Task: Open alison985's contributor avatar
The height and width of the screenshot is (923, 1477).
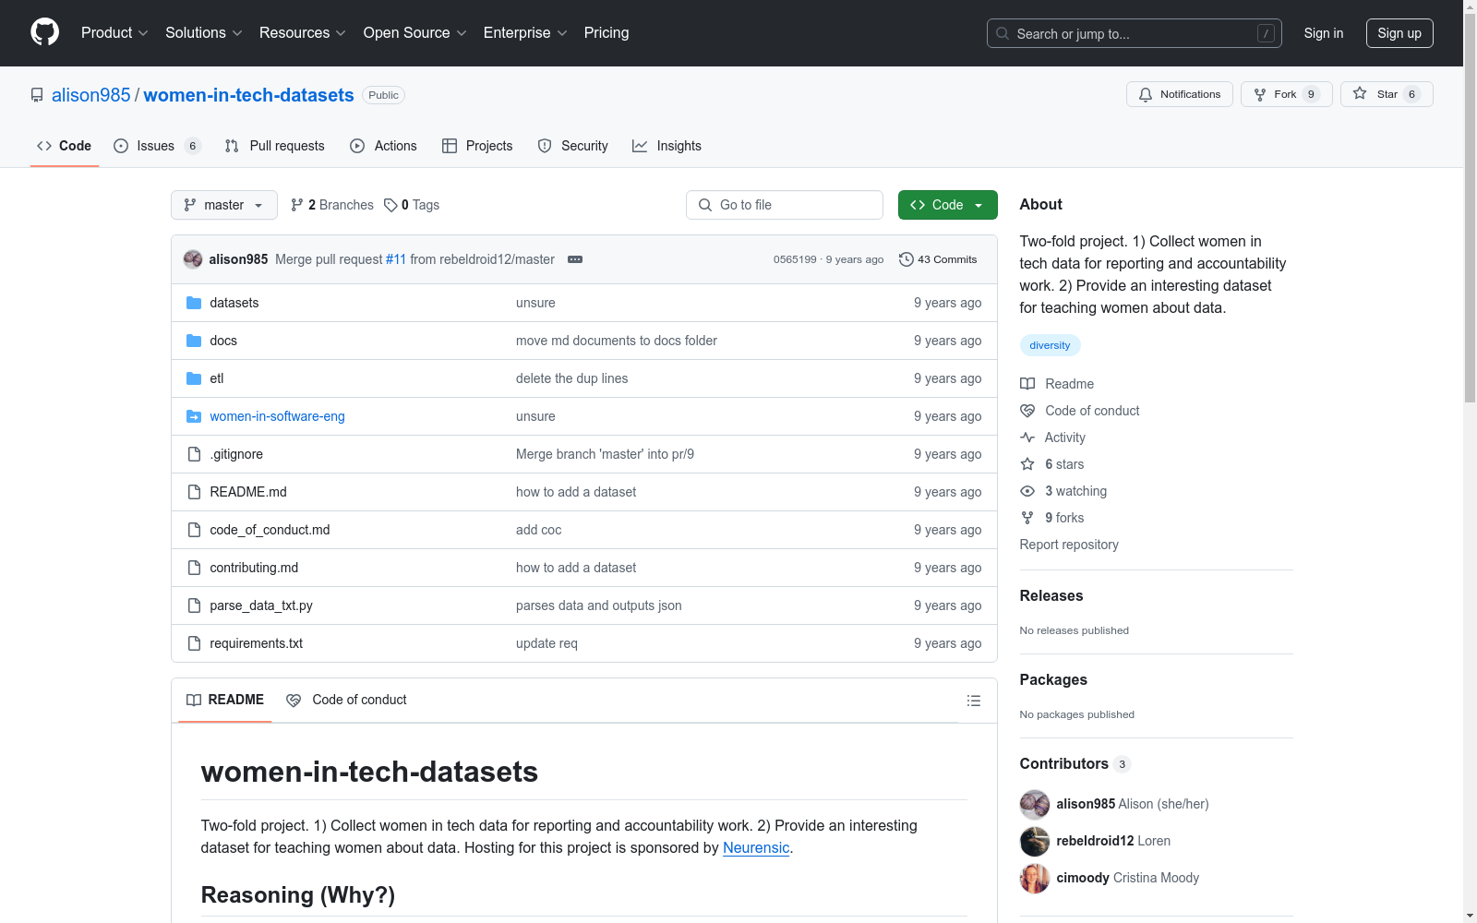Action: 1035,804
